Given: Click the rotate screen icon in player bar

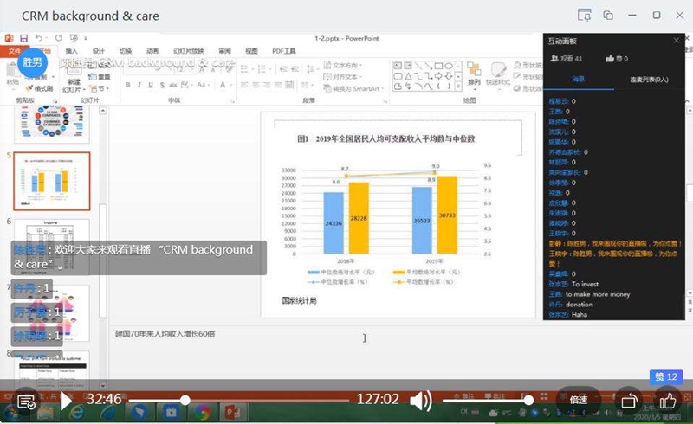Looking at the screenshot, I should click(x=630, y=401).
